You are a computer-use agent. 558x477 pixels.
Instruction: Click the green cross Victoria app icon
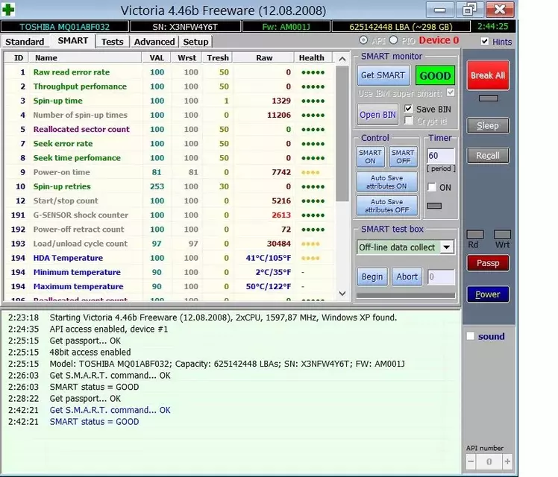tap(7, 10)
